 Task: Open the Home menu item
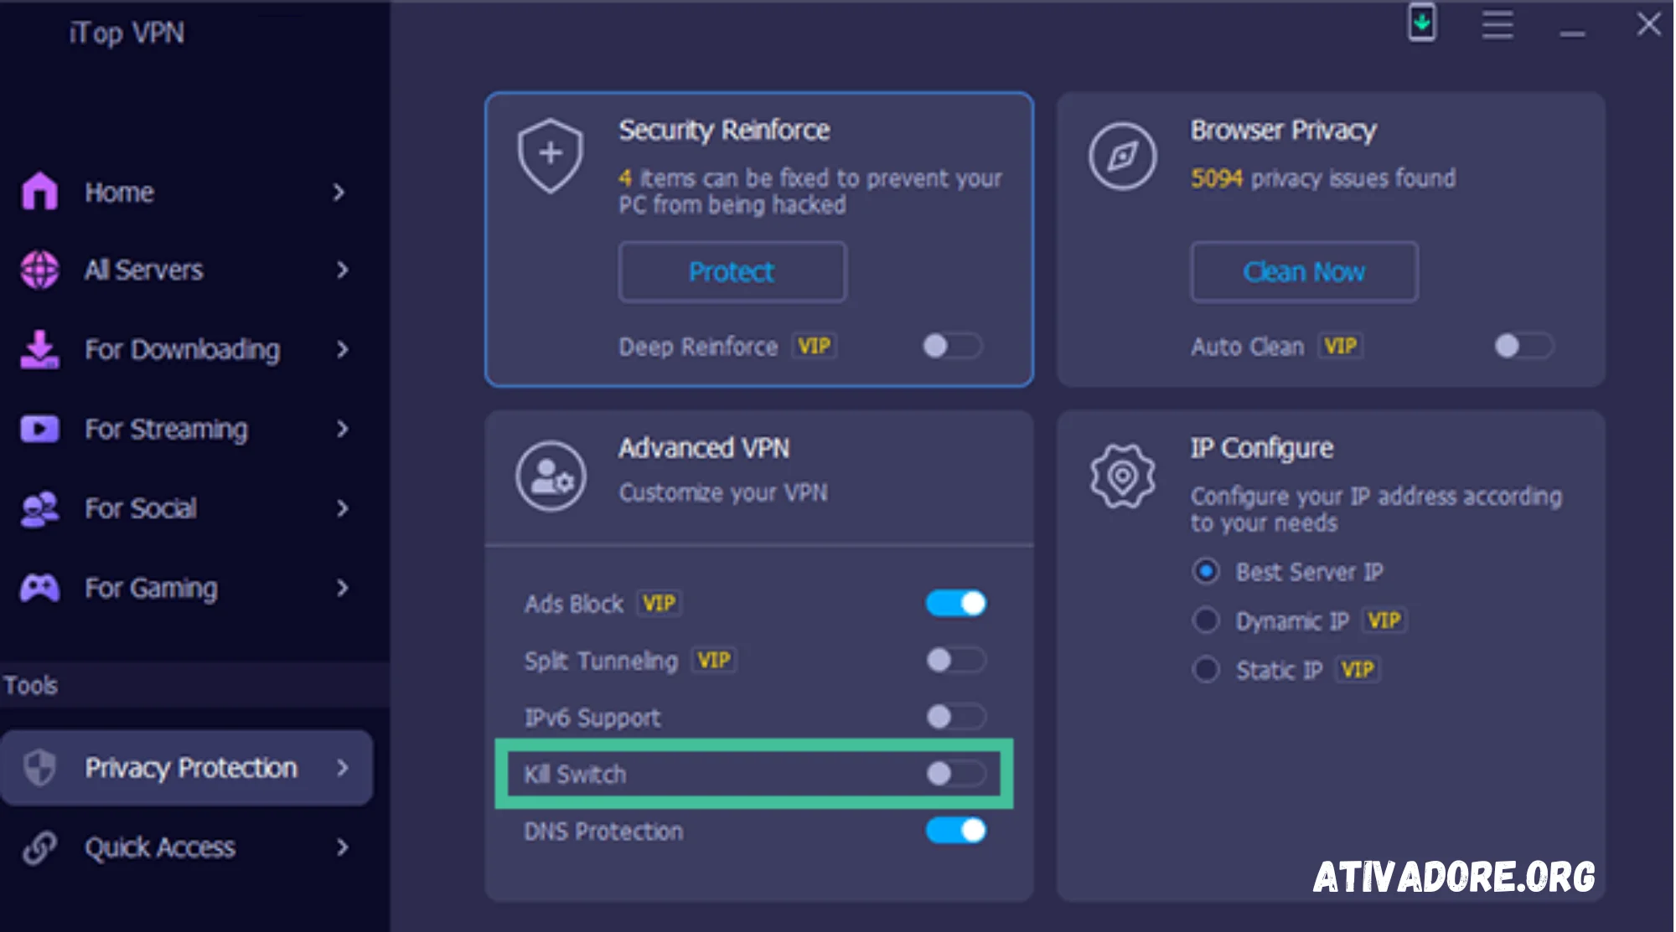point(186,192)
